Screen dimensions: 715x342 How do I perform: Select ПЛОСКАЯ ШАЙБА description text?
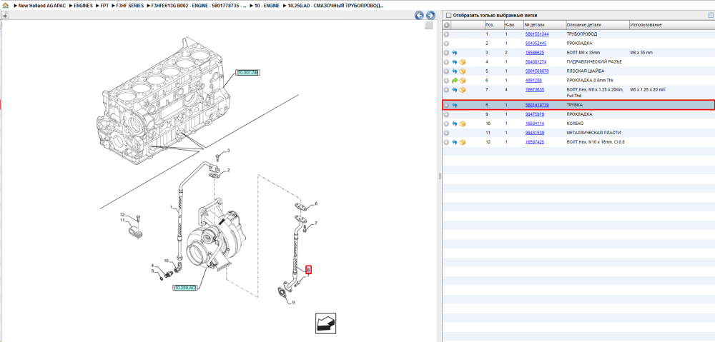[x=586, y=71]
